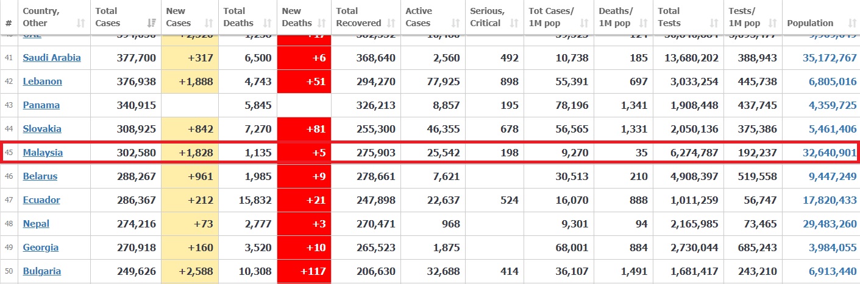Click the Tests/1M pop sort icon
Viewport: 860px width, 284px height.
pos(772,24)
